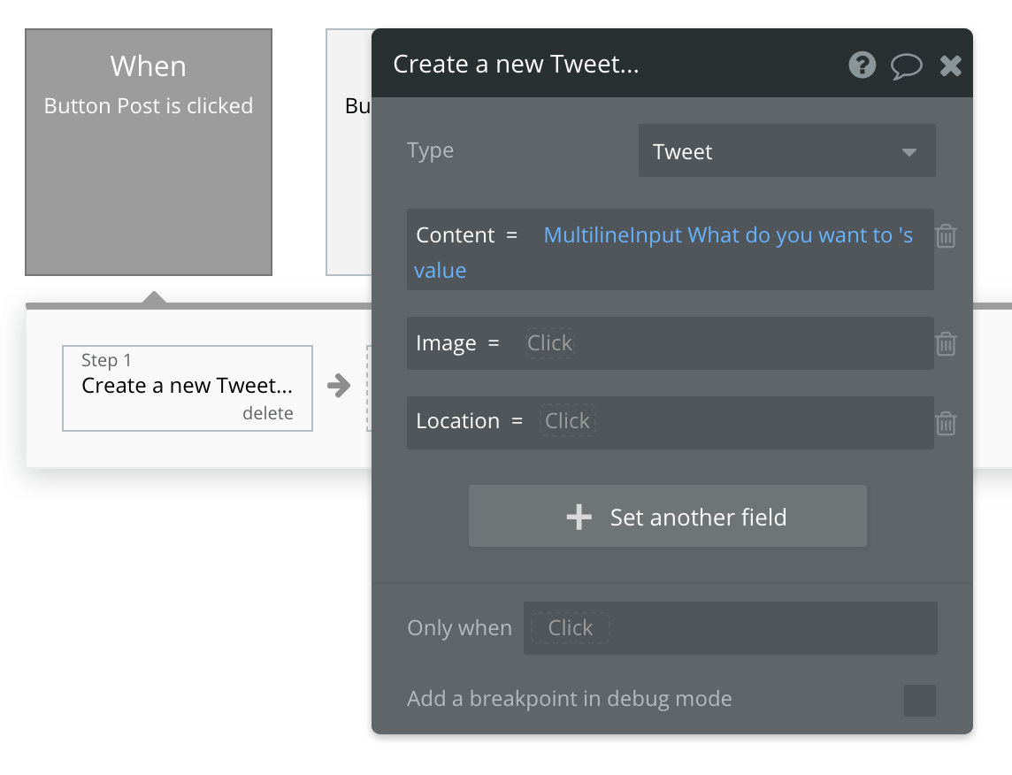Close the Create a new Tweet dialog

950,65
